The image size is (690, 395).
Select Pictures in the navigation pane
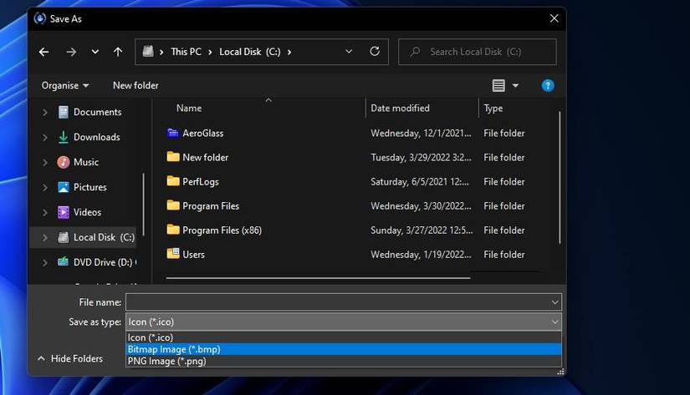[89, 187]
